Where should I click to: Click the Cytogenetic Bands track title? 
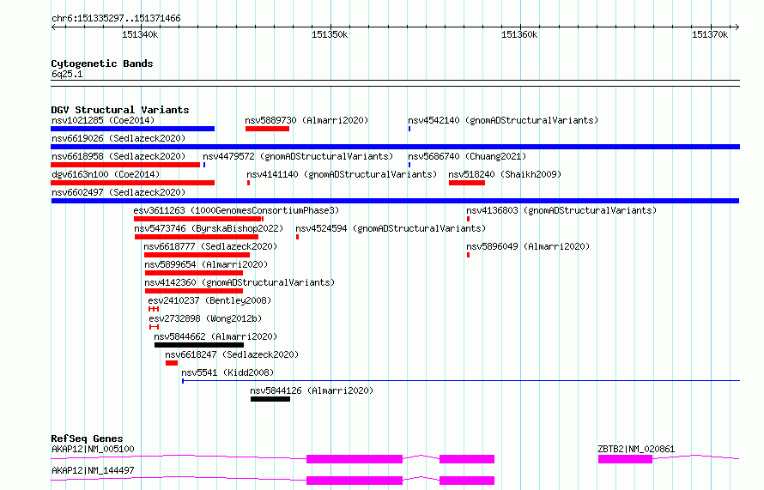click(x=102, y=64)
